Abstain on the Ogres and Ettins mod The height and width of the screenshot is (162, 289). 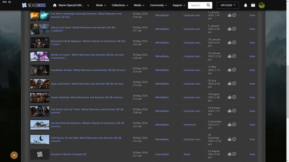[x=234, y=84]
